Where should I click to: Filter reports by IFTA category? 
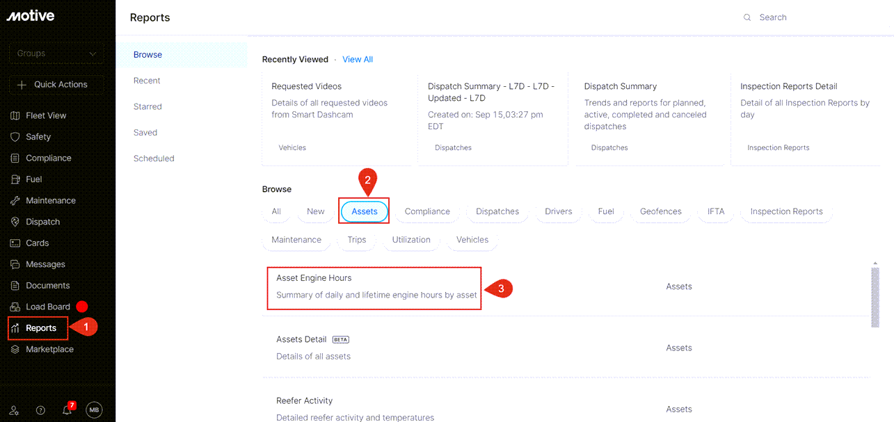point(716,211)
